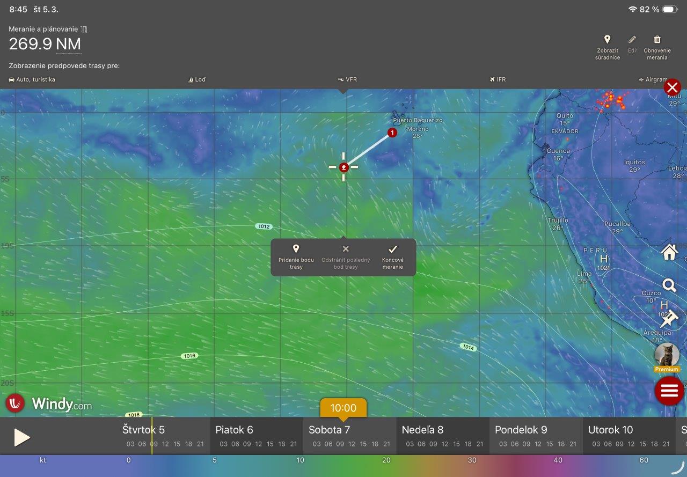
Task: Add route point with Pridanie bodu trasy
Action: (x=296, y=256)
